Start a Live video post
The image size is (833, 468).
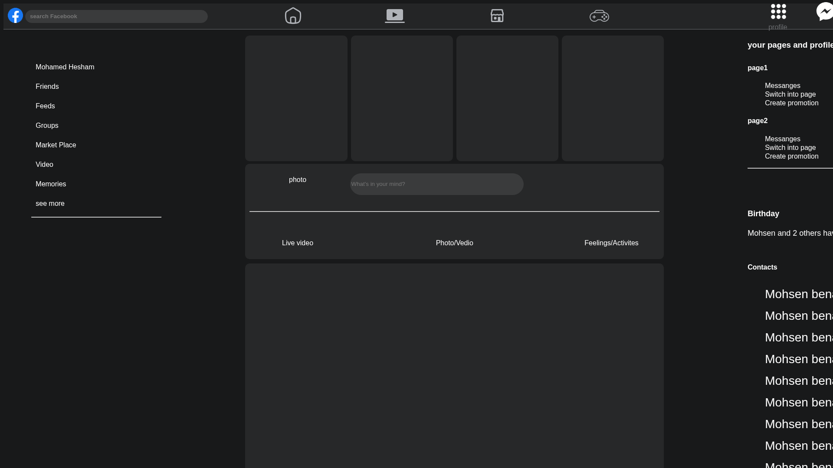pos(298,243)
